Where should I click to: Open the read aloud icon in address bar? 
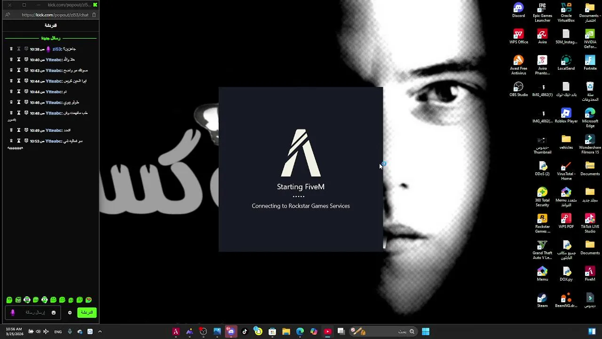coord(8,15)
